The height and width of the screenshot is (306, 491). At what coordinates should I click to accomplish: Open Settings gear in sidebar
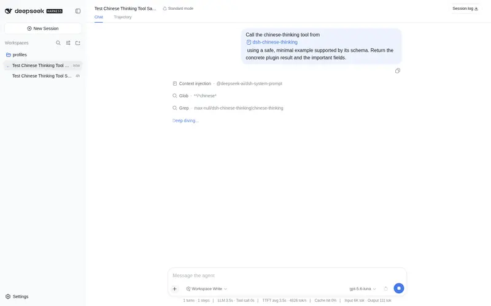[x=17, y=297]
